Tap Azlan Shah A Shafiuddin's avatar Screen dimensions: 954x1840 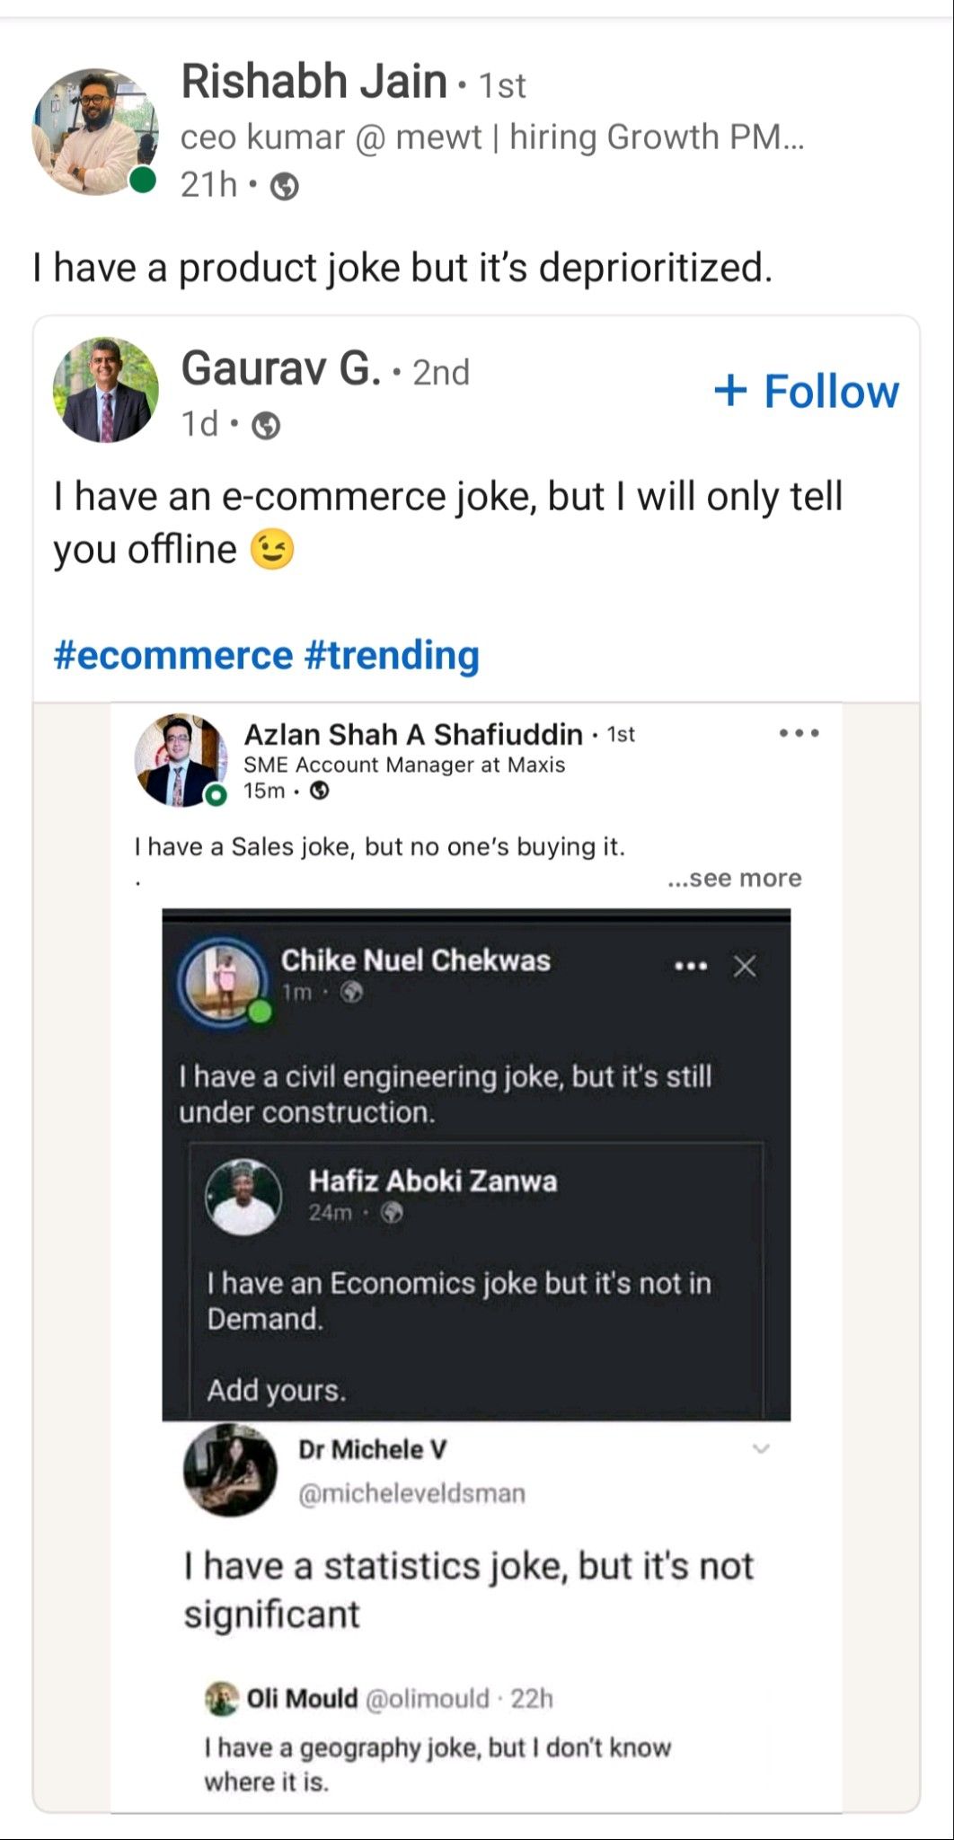tap(180, 759)
